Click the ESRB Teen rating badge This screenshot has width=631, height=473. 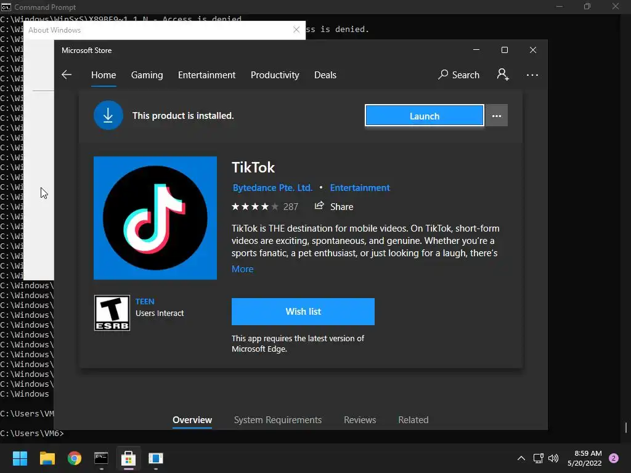coord(112,313)
